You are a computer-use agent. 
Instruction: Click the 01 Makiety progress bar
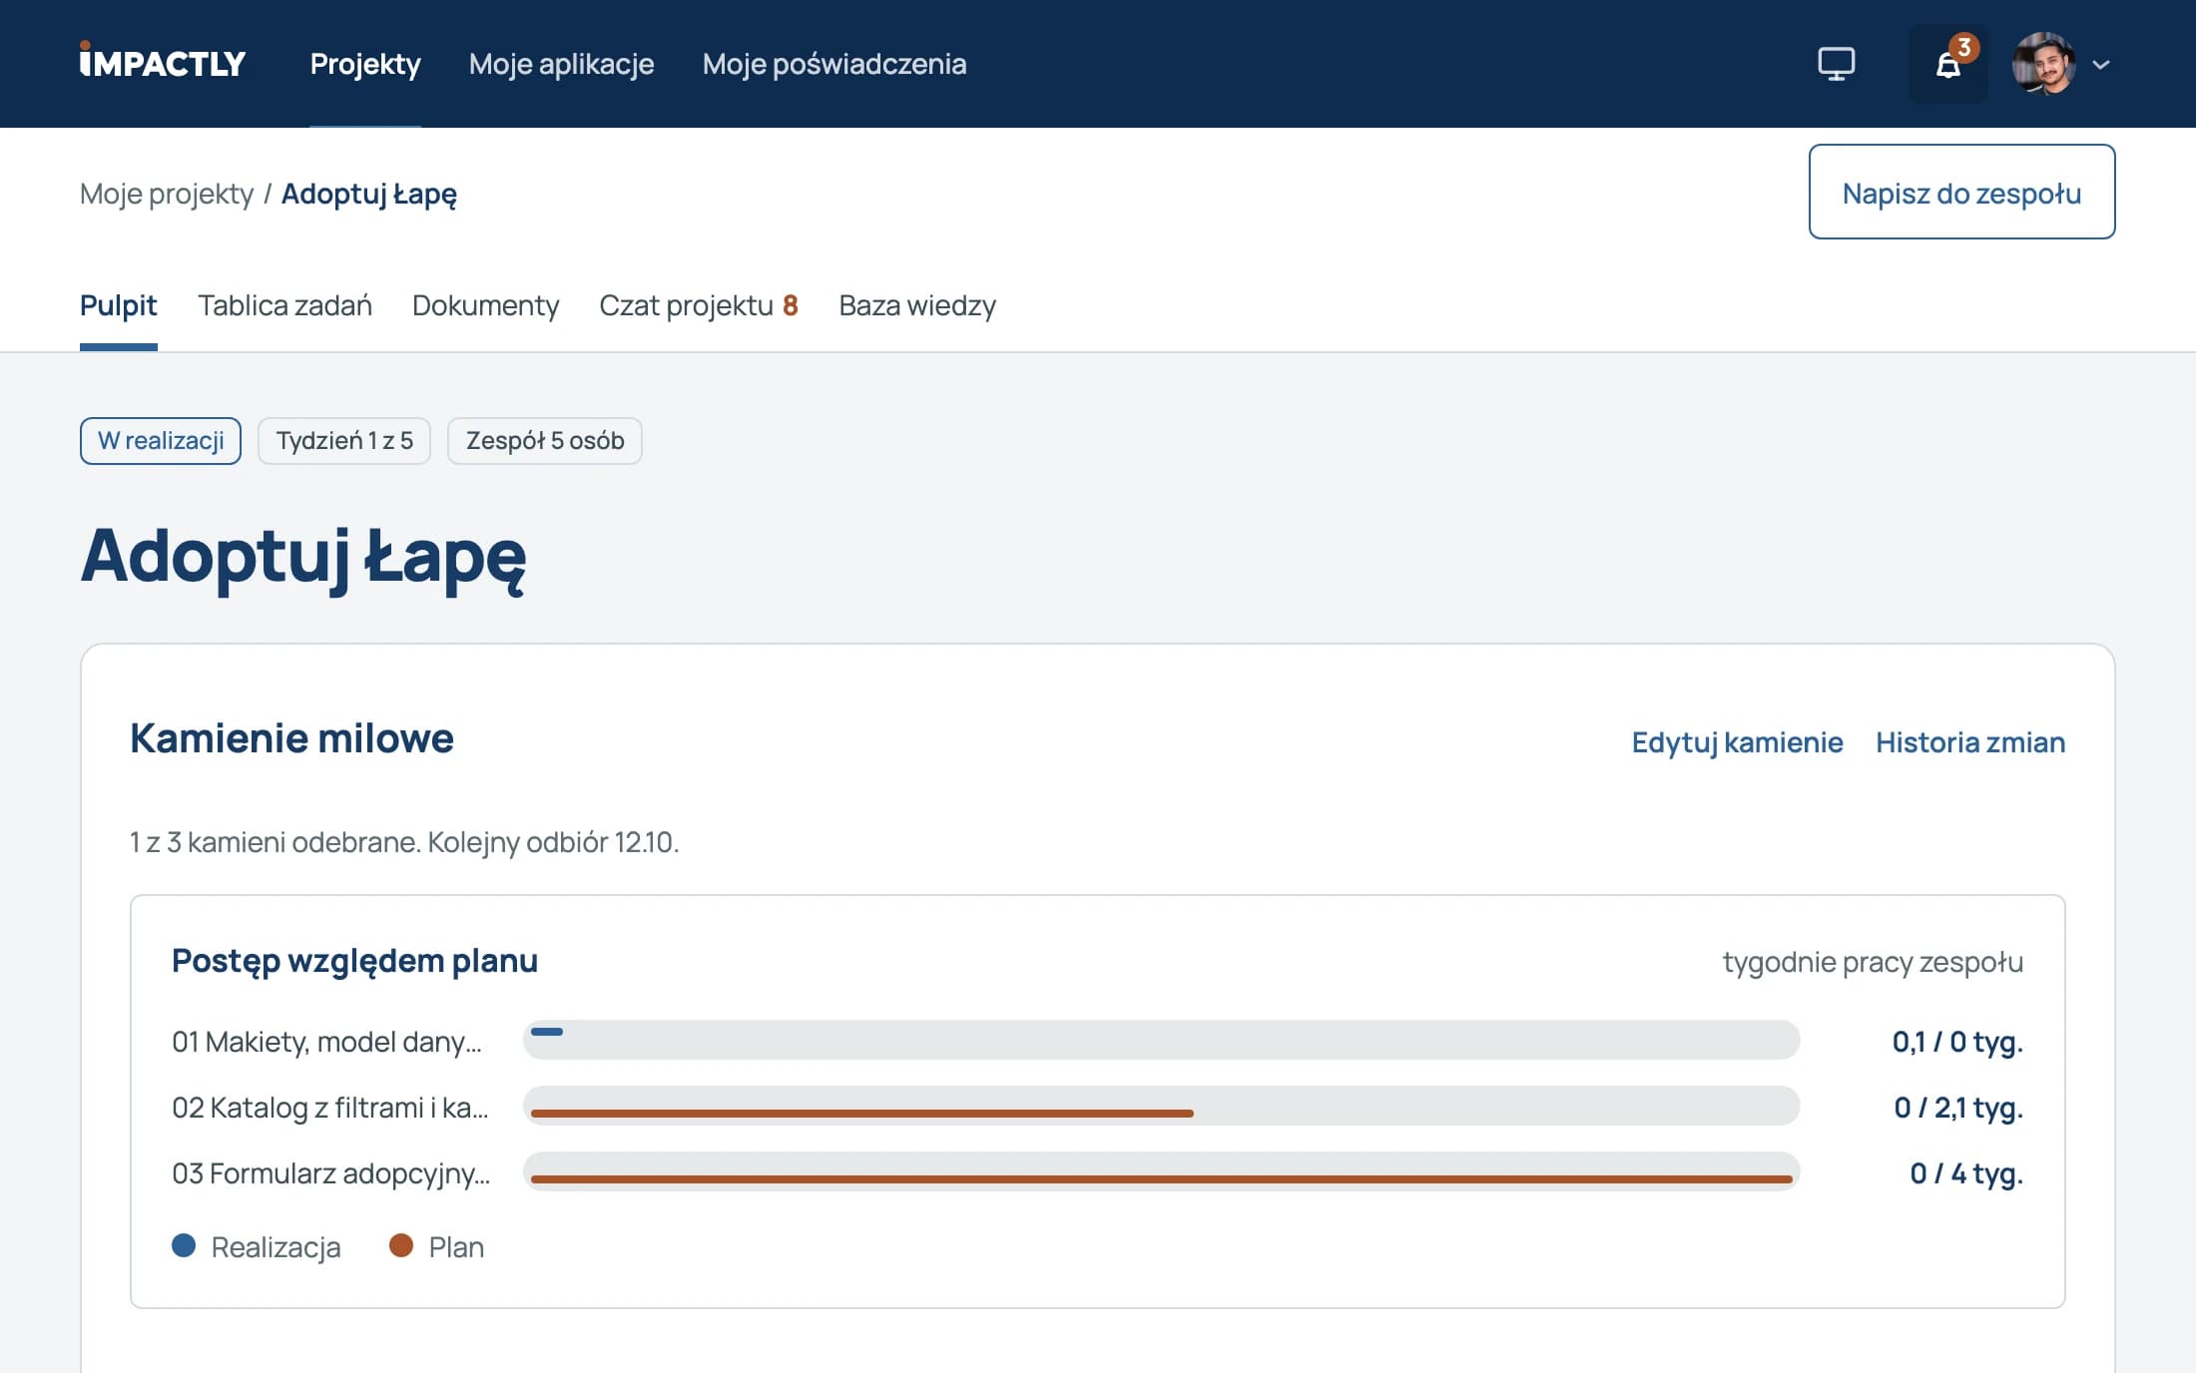1161,1040
